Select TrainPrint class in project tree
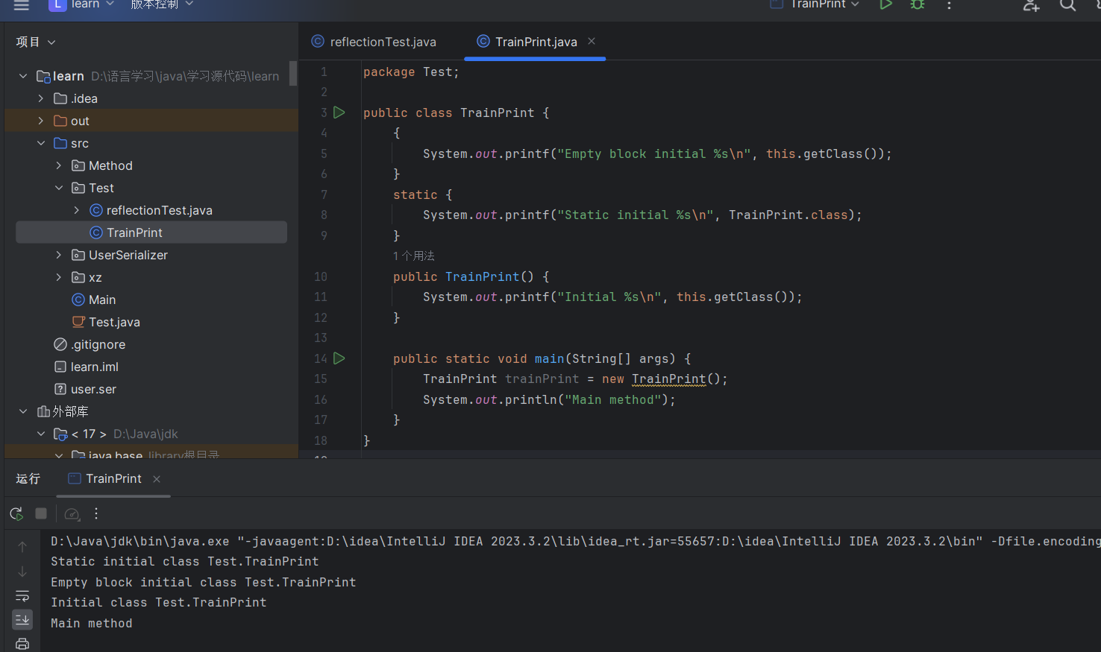The width and height of the screenshot is (1101, 652). [151, 232]
